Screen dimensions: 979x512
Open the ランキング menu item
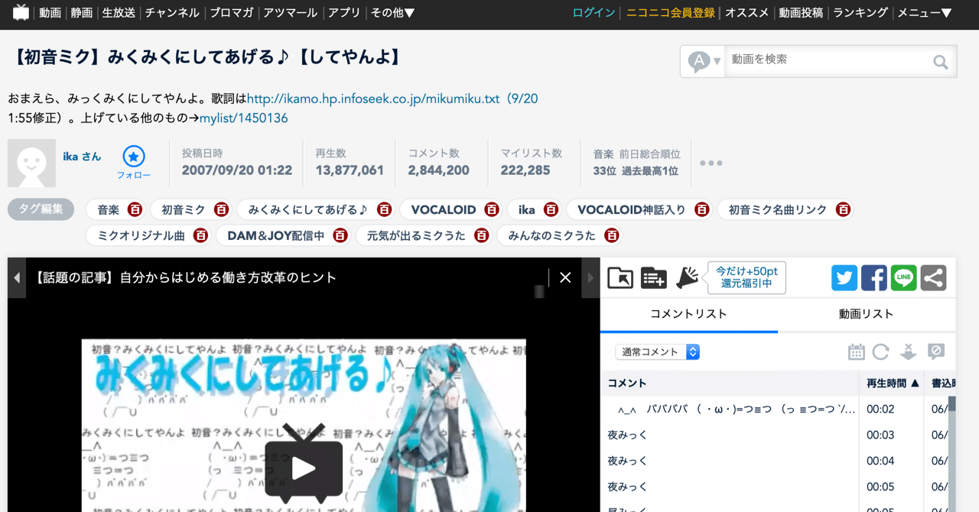(860, 12)
